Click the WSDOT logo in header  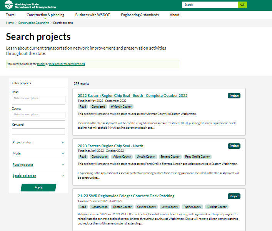[30, 5]
